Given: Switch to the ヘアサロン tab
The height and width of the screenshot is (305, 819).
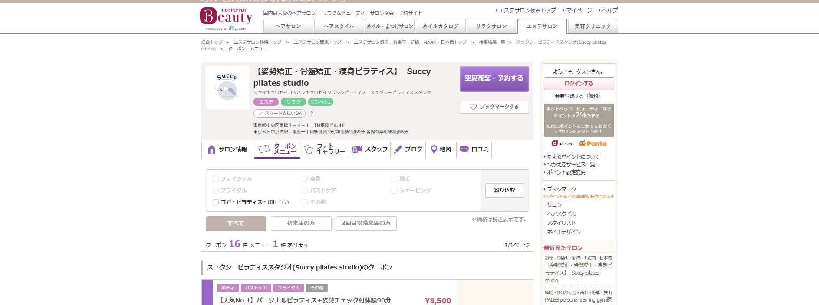Looking at the screenshot, I should tap(288, 26).
